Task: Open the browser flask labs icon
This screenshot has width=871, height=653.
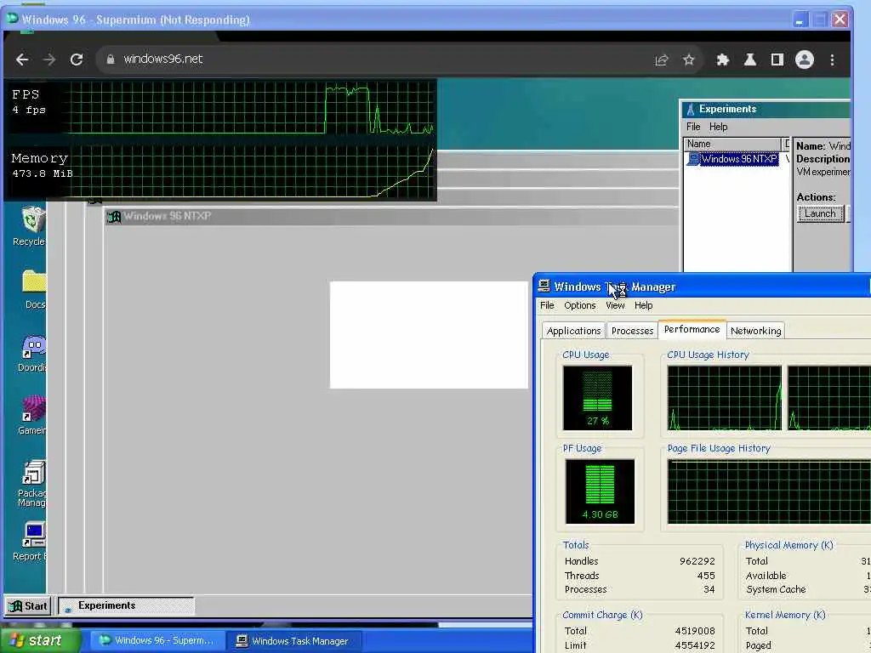Action: click(750, 60)
